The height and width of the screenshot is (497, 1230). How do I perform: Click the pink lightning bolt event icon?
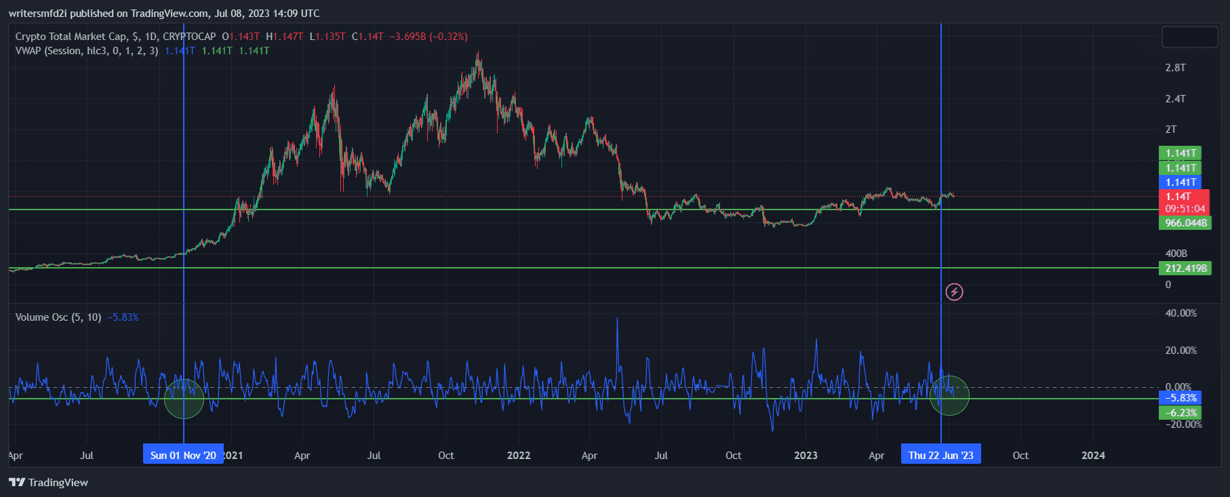point(954,292)
